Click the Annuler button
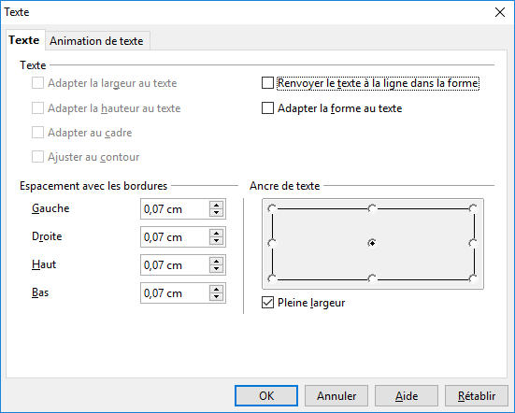Screen dimensions: 515x413 click(336, 395)
